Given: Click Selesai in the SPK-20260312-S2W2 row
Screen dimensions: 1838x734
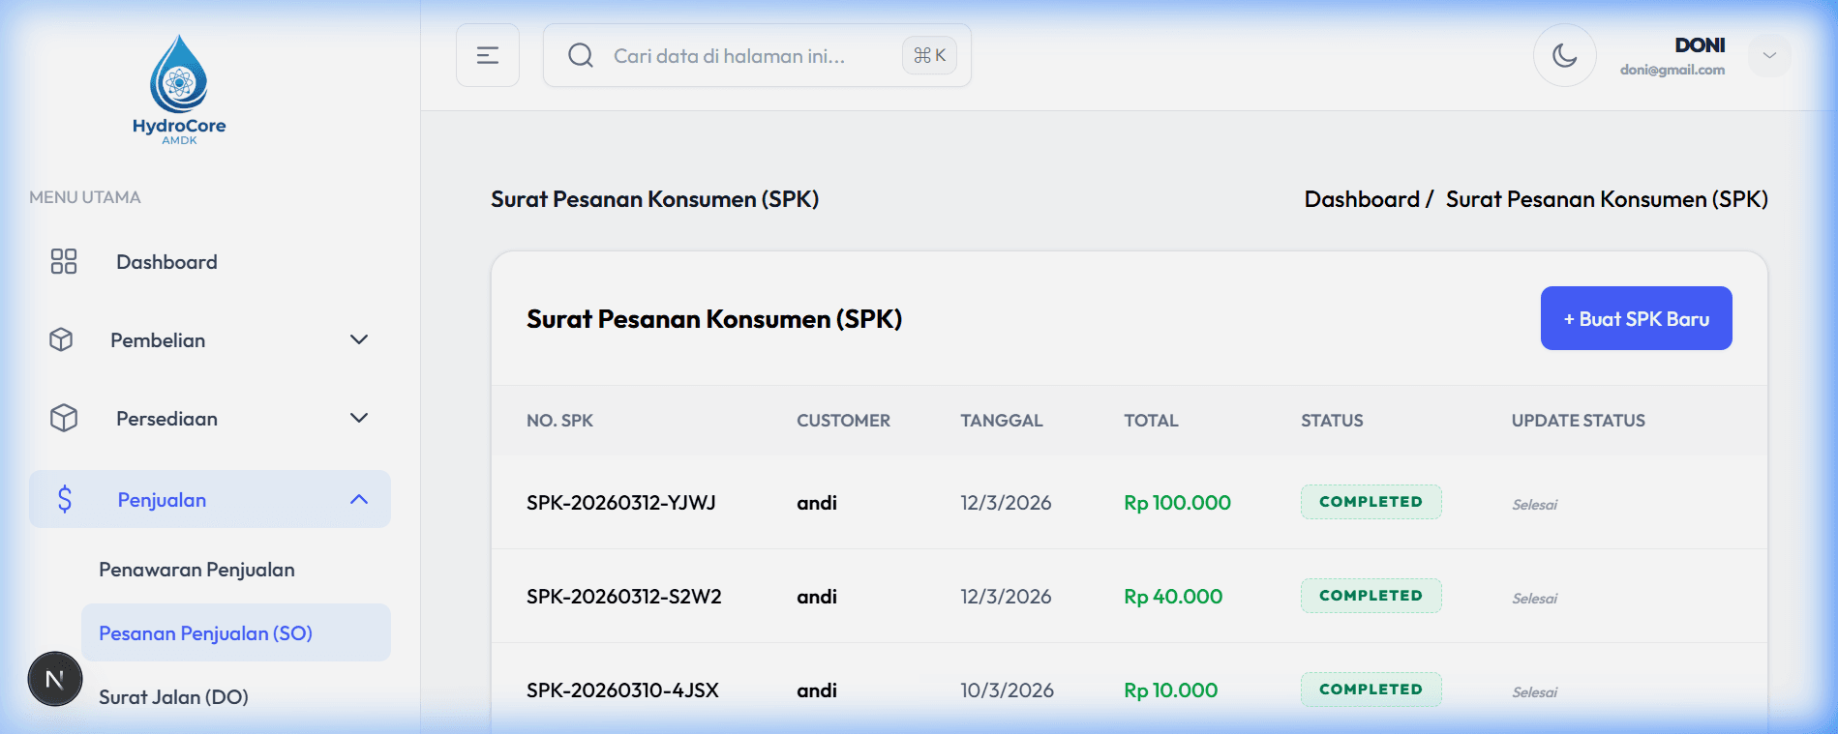Looking at the screenshot, I should point(1535,599).
